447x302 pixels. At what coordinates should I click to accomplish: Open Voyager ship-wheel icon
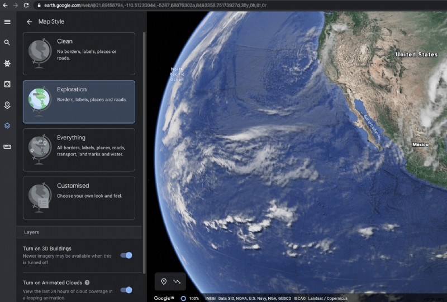click(7, 64)
